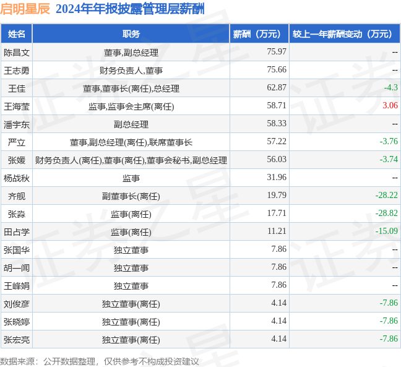
Task: Click the name 张晓婷
Action: click(17, 322)
